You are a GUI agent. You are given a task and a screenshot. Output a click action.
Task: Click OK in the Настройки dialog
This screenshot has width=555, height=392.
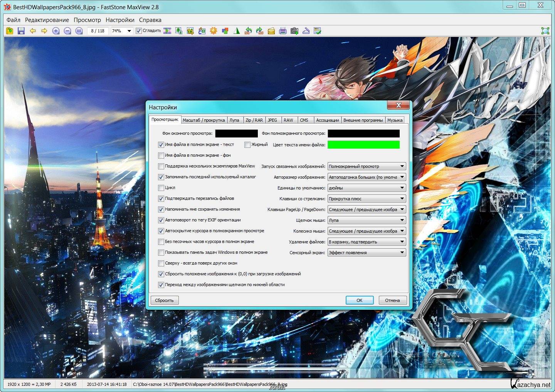[x=360, y=300]
